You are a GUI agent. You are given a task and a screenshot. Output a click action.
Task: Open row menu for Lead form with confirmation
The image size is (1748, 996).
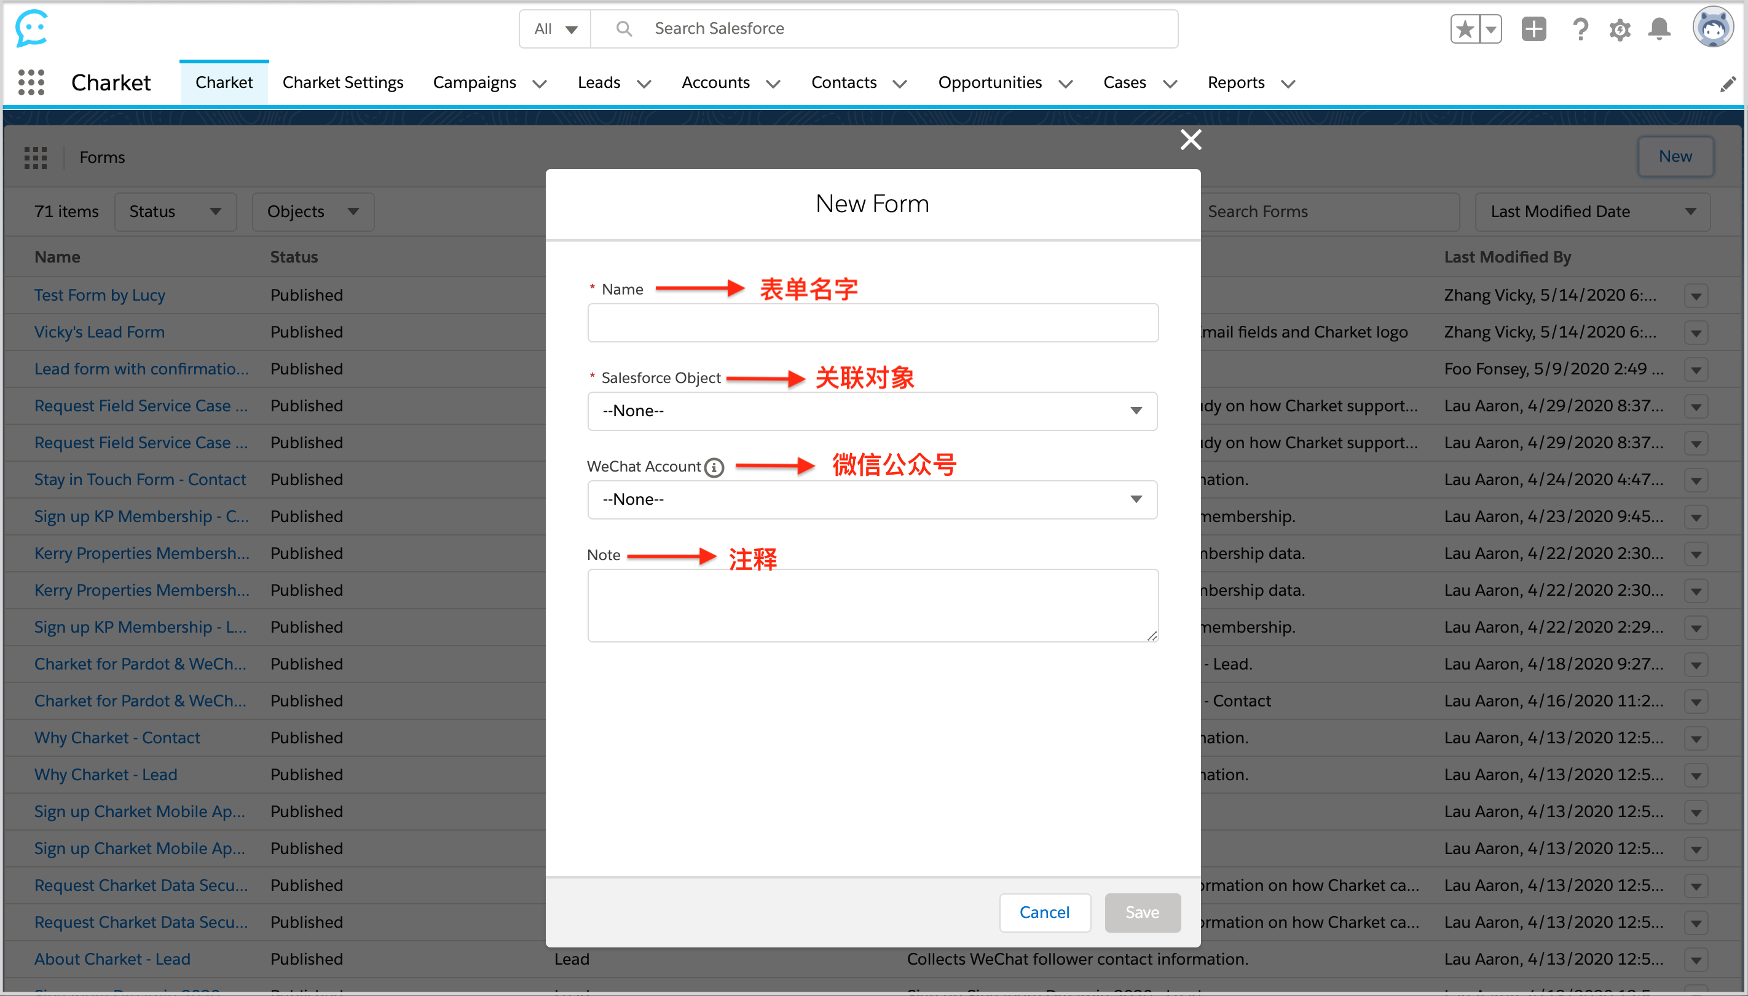[x=1696, y=370]
